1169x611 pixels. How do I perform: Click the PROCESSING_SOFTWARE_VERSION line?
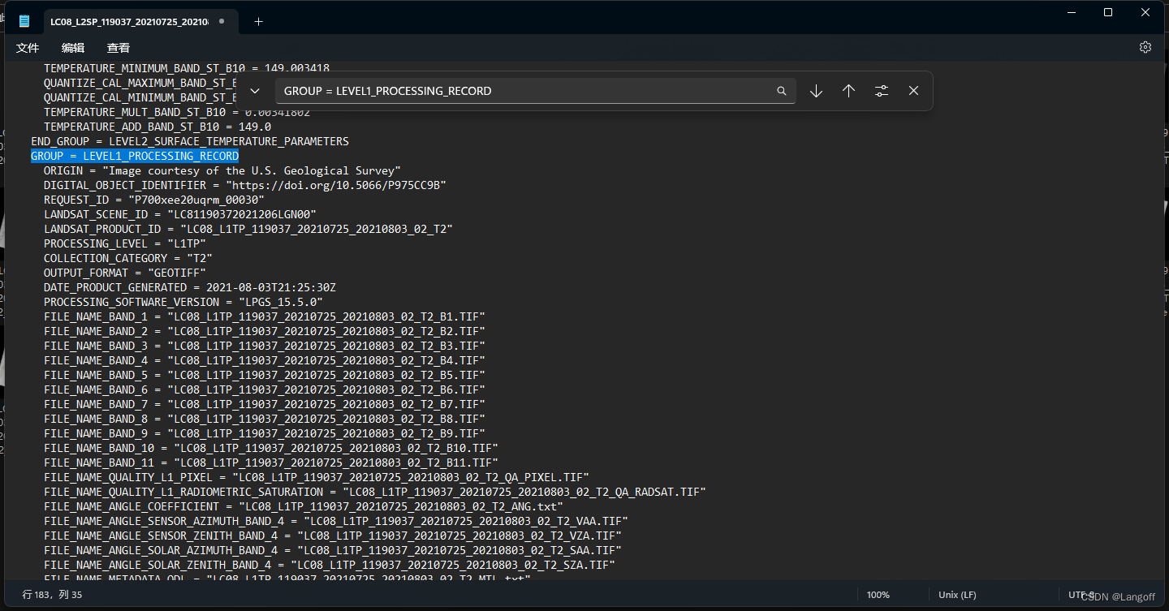(x=183, y=302)
